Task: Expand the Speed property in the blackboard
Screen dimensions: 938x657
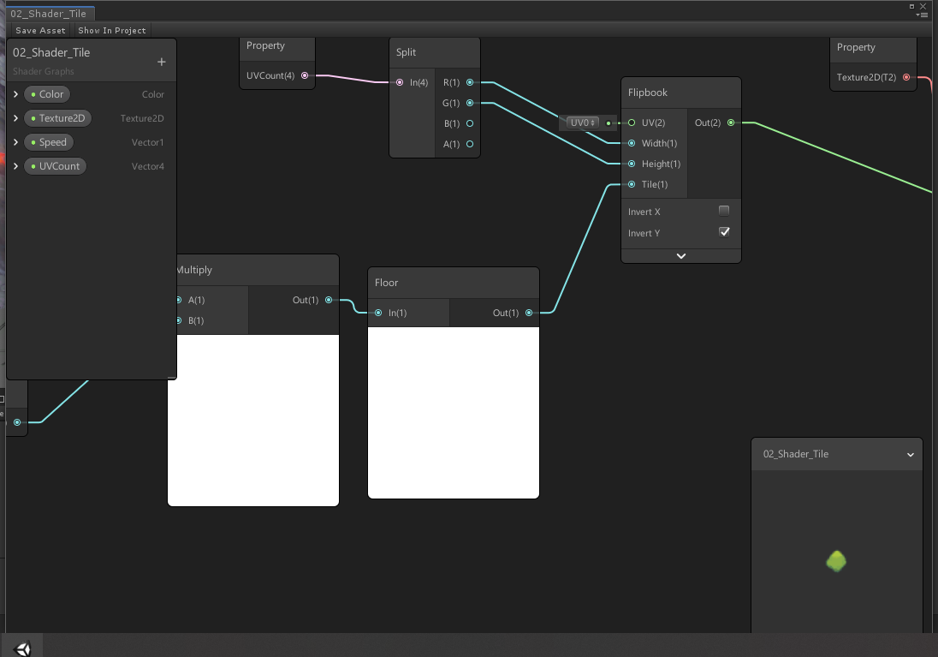Action: [x=15, y=142]
